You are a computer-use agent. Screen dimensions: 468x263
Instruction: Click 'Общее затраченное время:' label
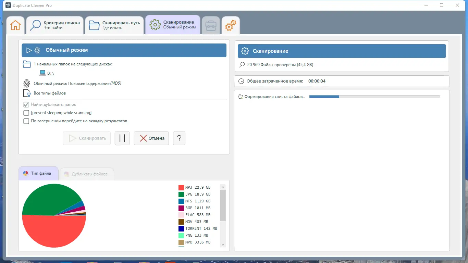(x=275, y=81)
